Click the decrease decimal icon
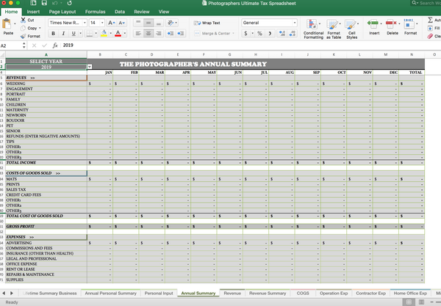The height and width of the screenshot is (306, 441). (293, 34)
